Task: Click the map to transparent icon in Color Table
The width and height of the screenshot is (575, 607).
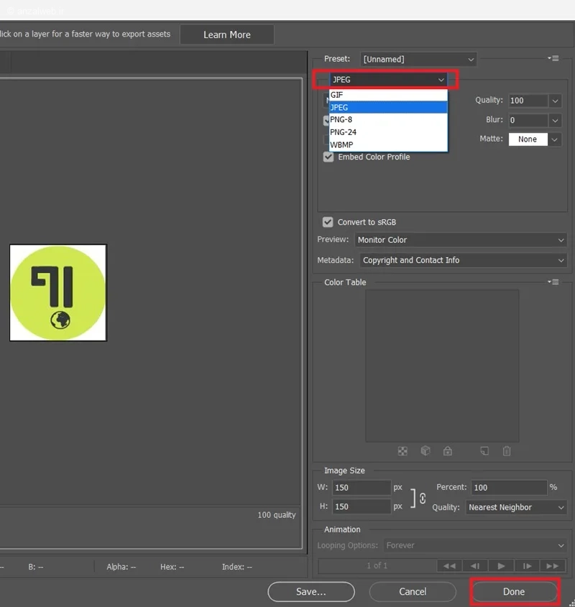Action: point(402,451)
